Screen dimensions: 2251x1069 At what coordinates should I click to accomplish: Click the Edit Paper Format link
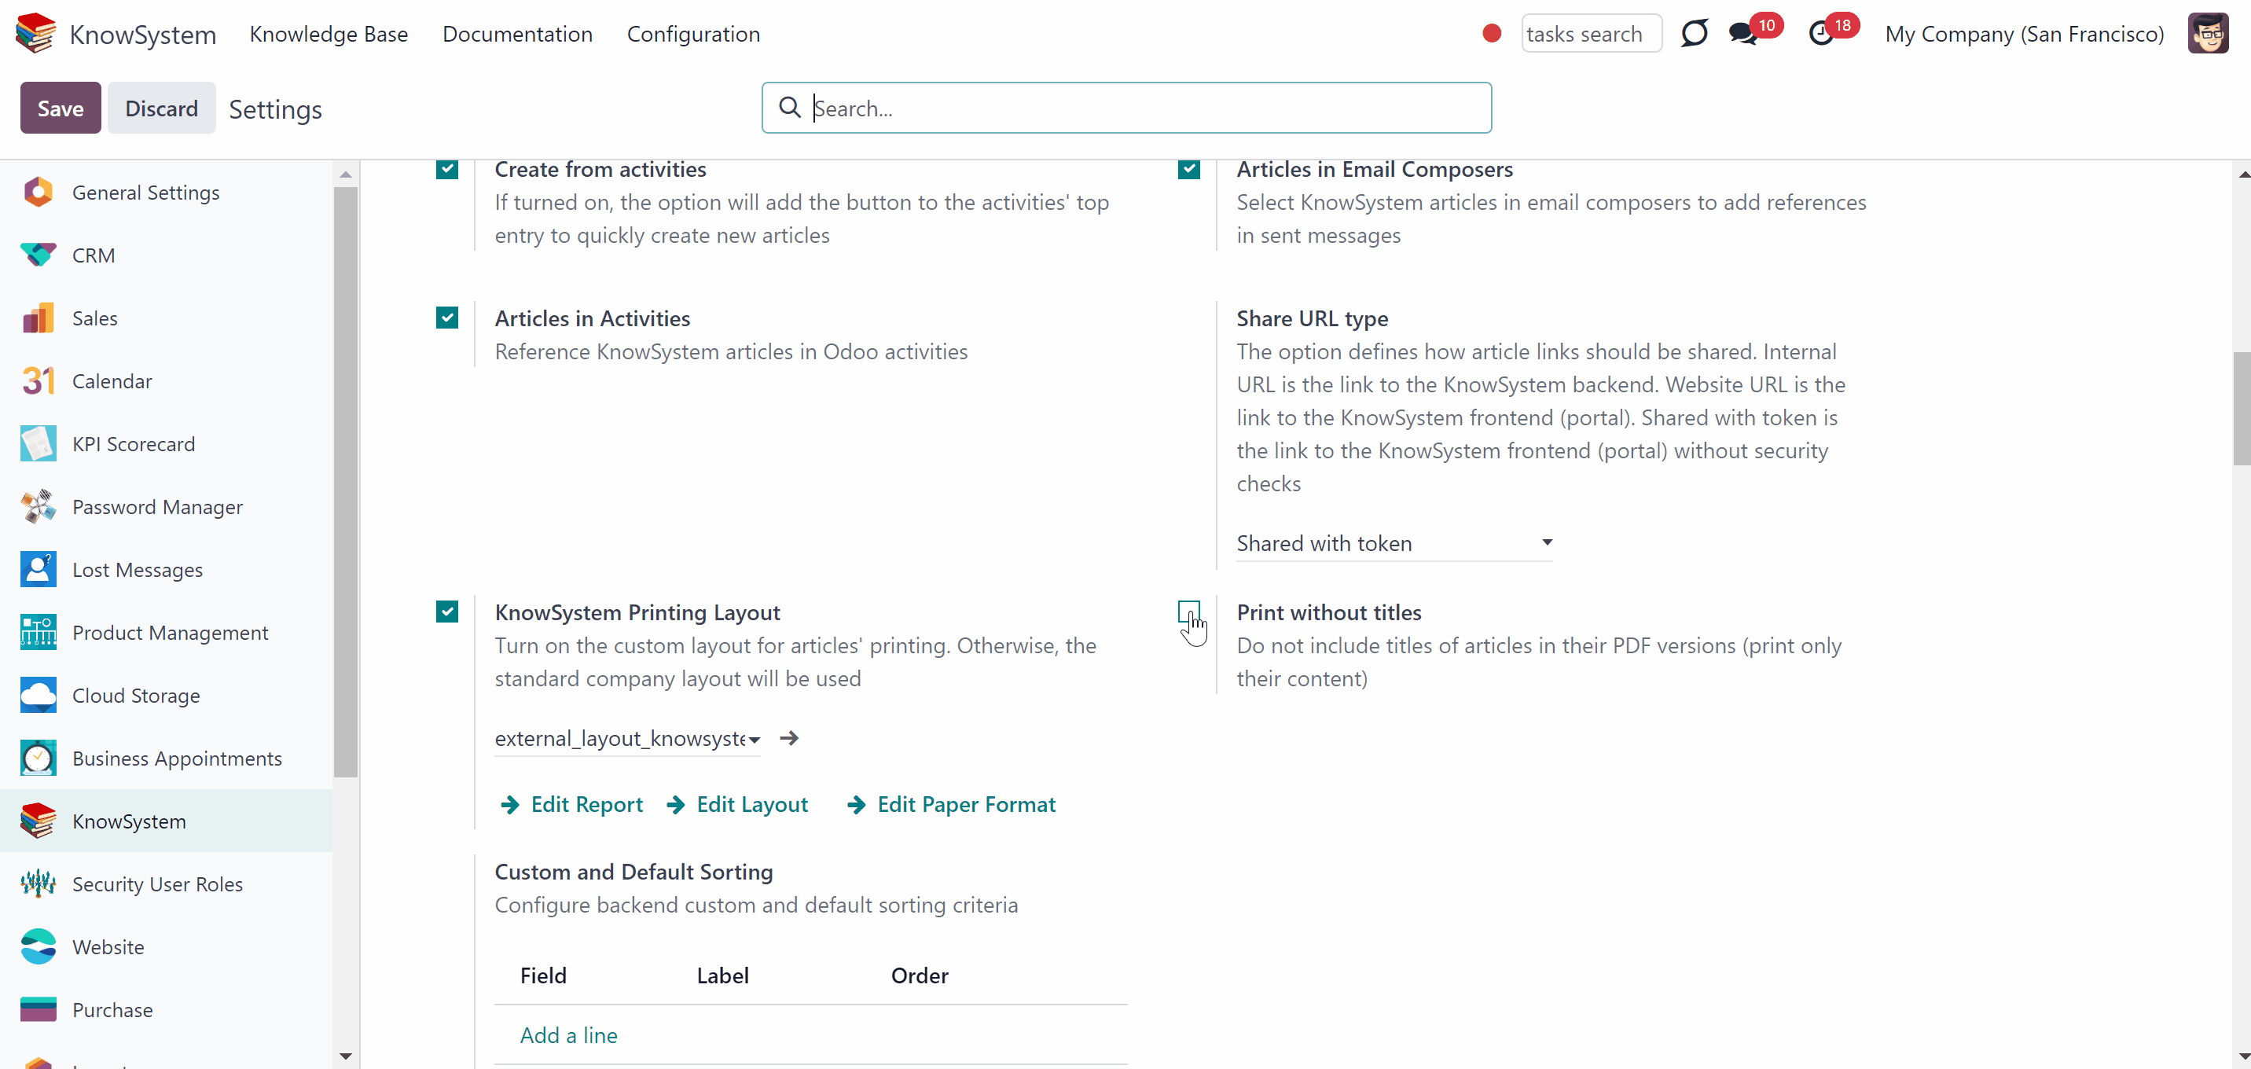[967, 805]
